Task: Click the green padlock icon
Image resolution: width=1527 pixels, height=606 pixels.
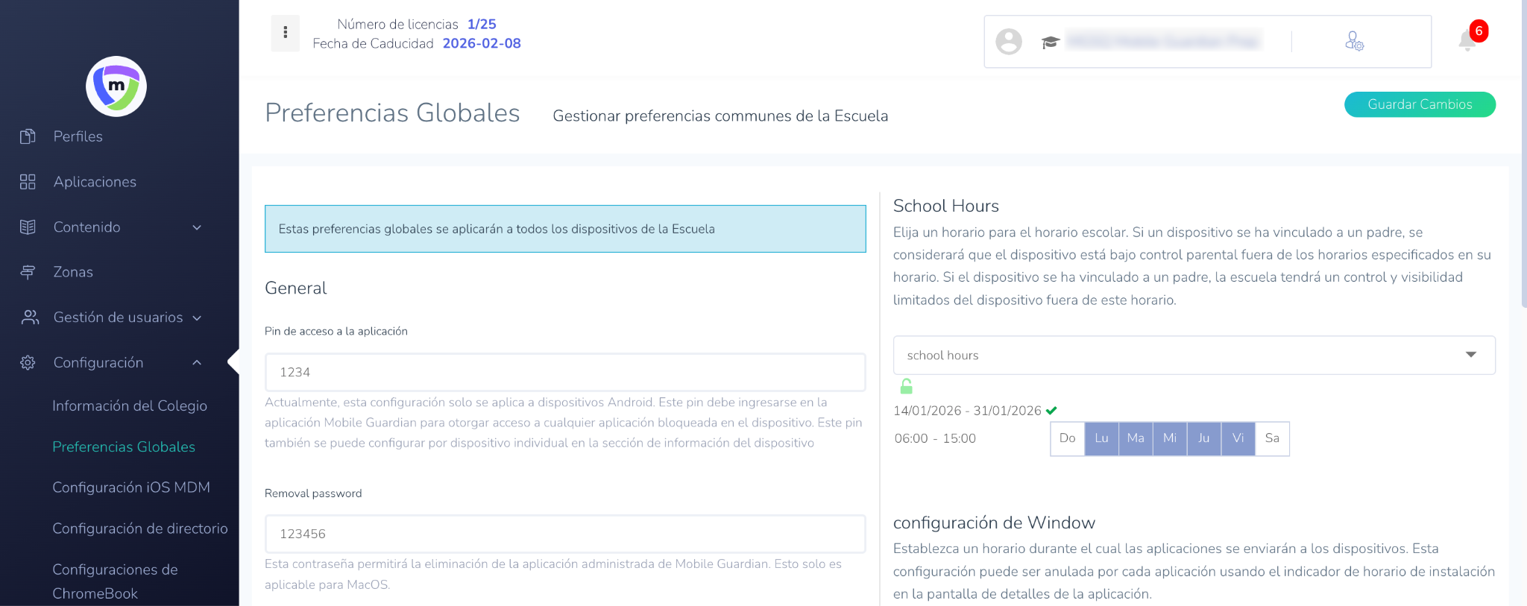Action: coord(906,386)
